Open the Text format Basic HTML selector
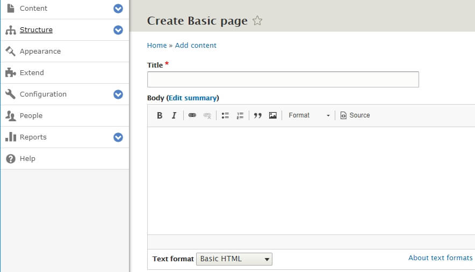This screenshot has height=272, width=475. pos(234,259)
